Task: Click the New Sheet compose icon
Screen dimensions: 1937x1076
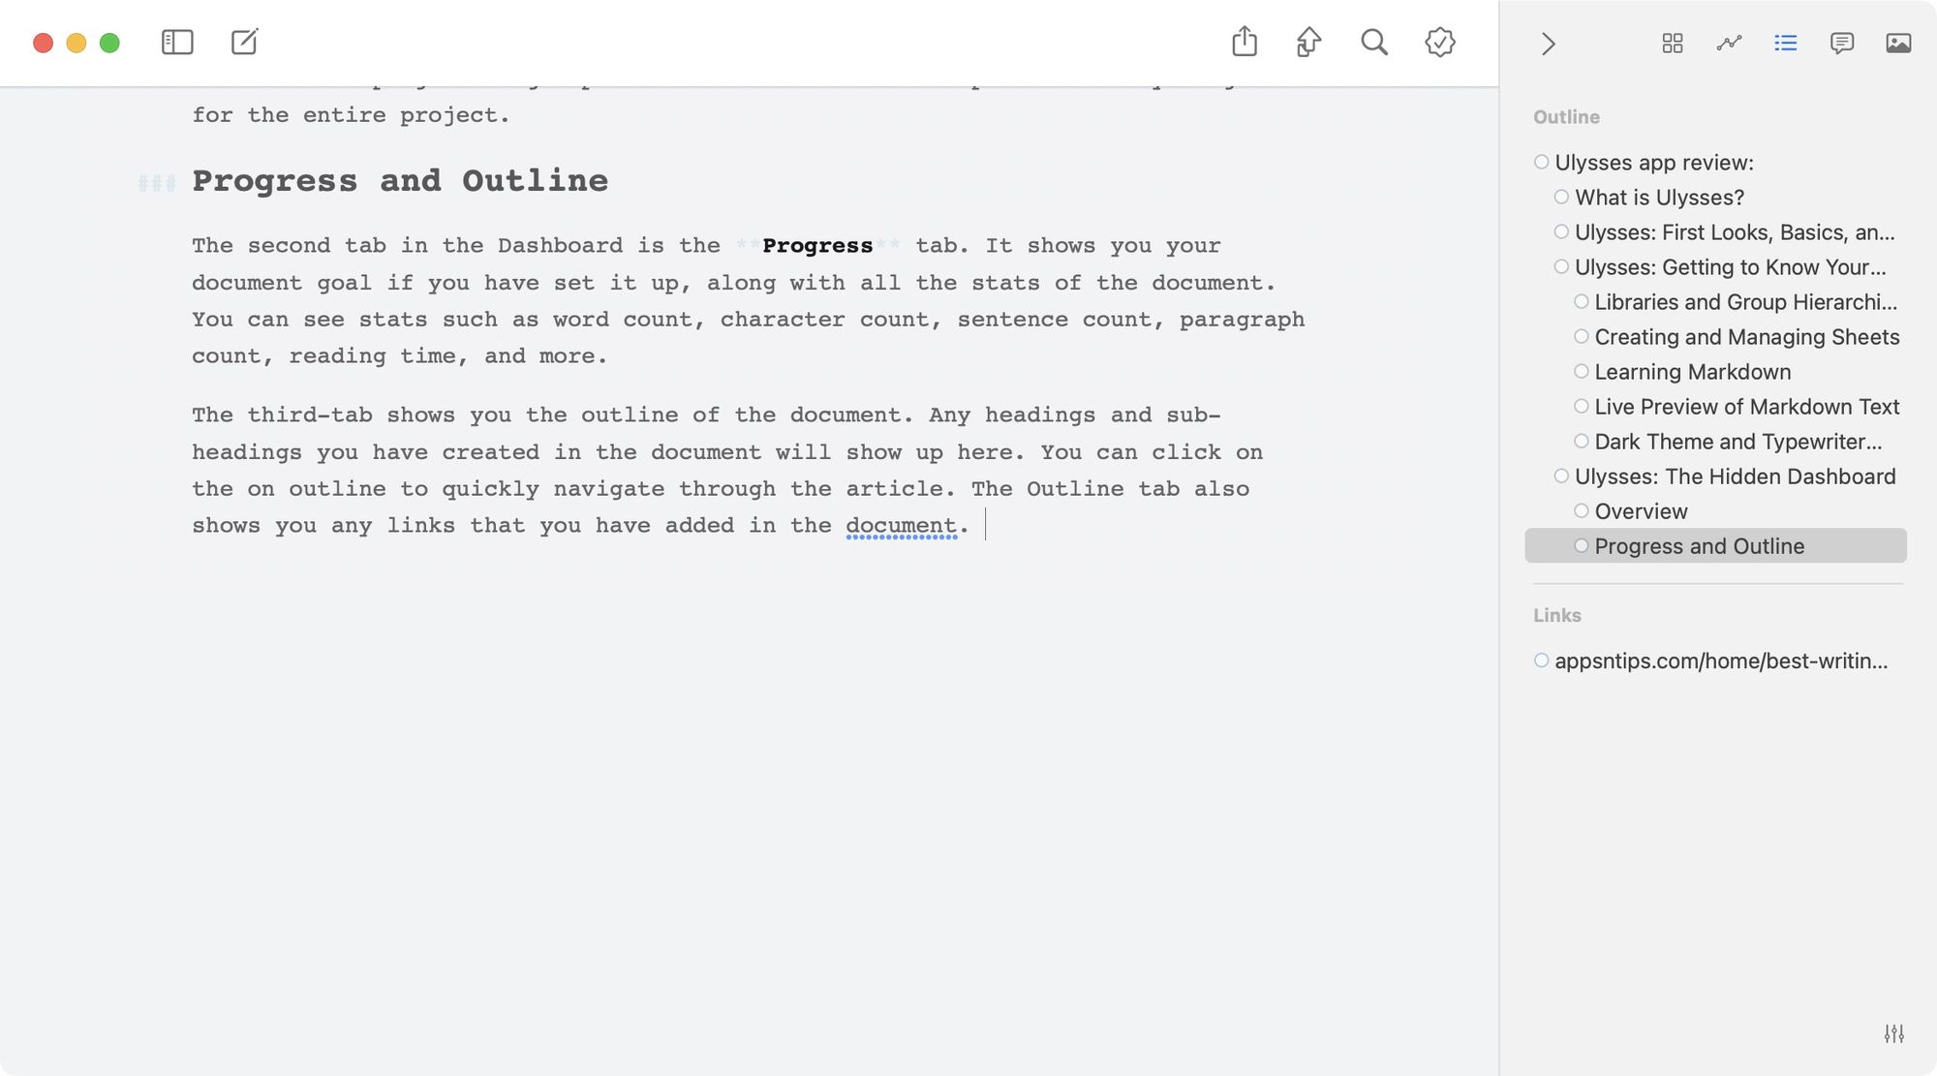Action: (244, 41)
